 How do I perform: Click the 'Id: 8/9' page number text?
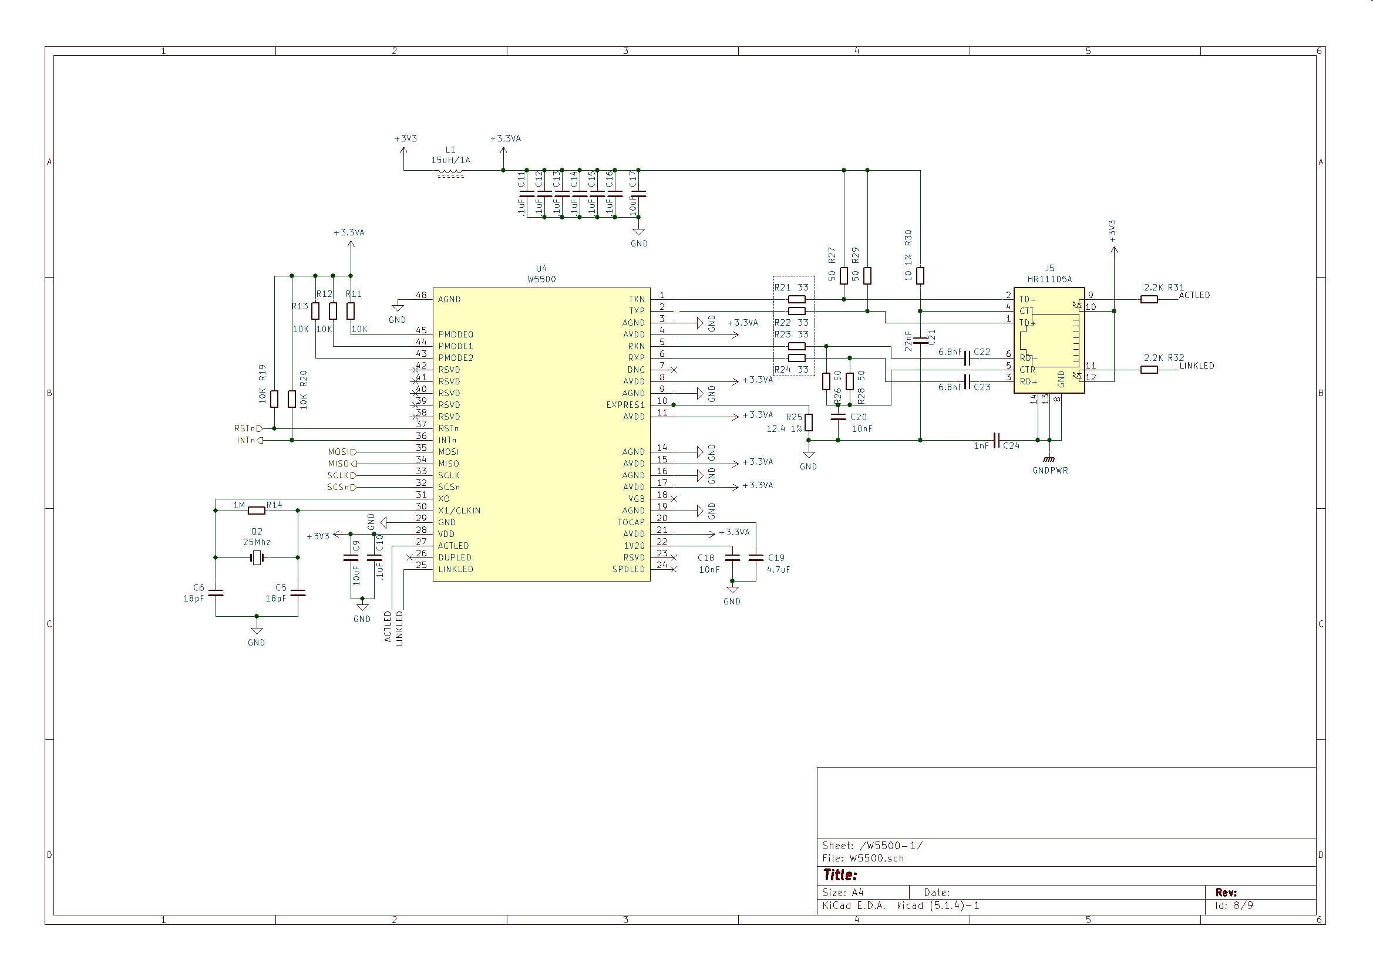(1234, 905)
